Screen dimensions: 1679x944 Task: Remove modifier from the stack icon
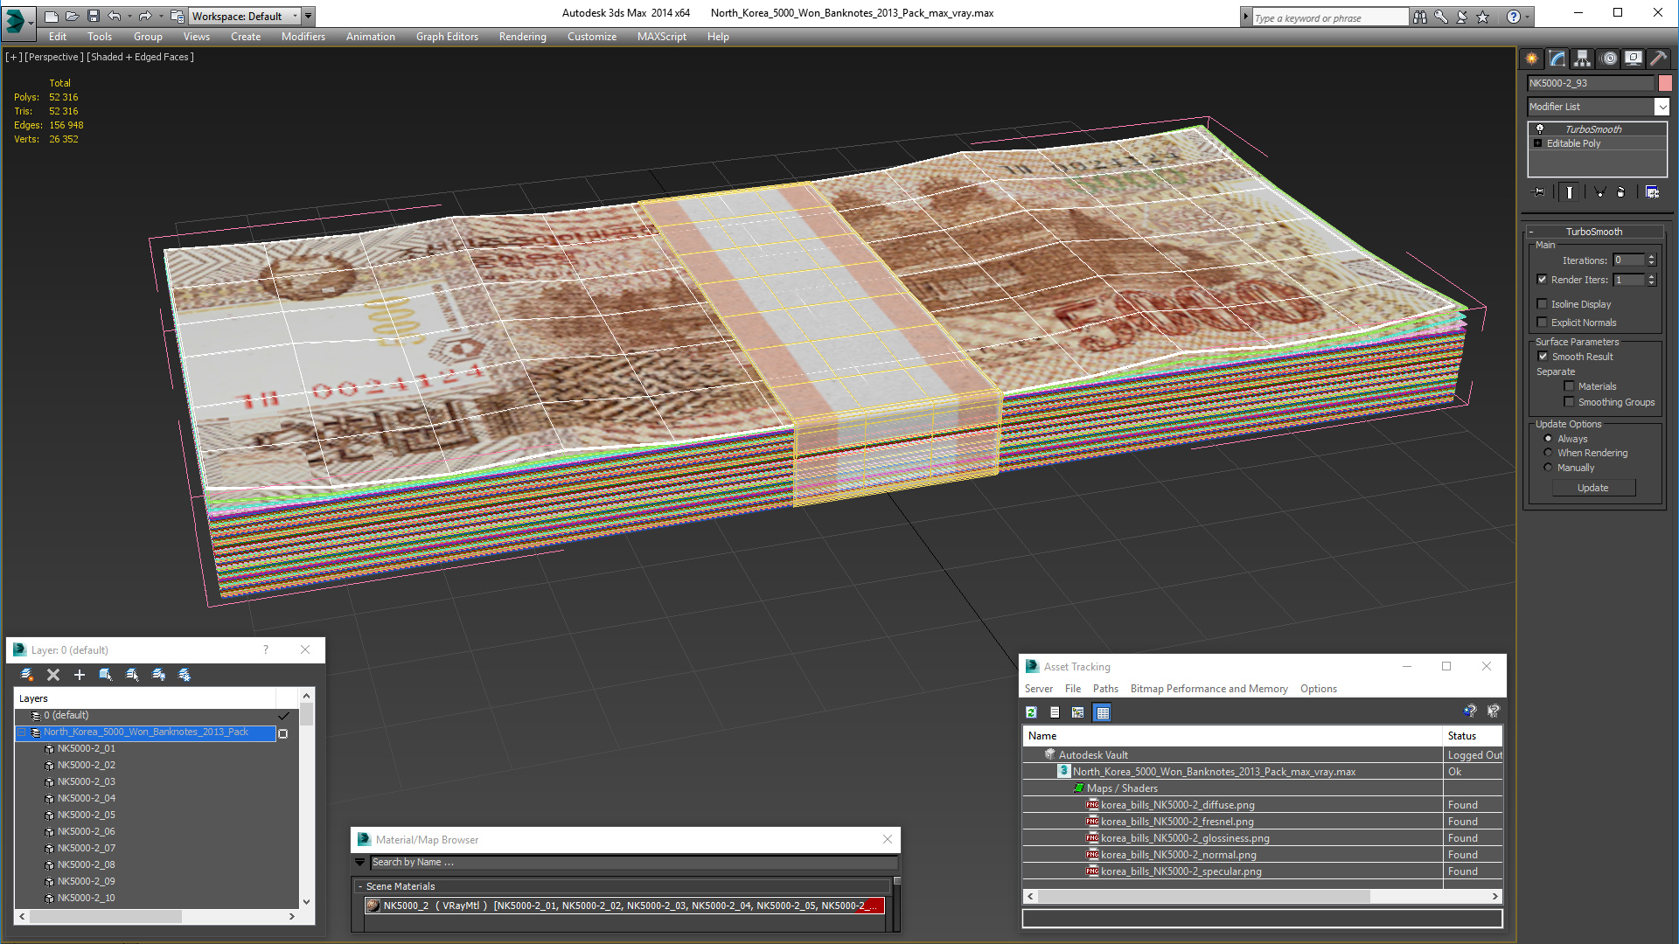point(1621,192)
